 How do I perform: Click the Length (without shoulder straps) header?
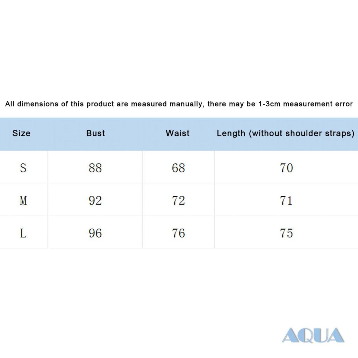285,133
